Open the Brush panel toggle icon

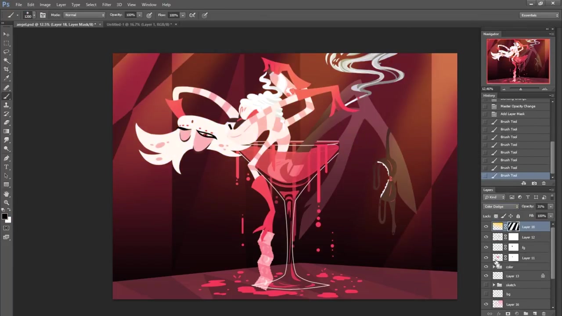tap(43, 15)
